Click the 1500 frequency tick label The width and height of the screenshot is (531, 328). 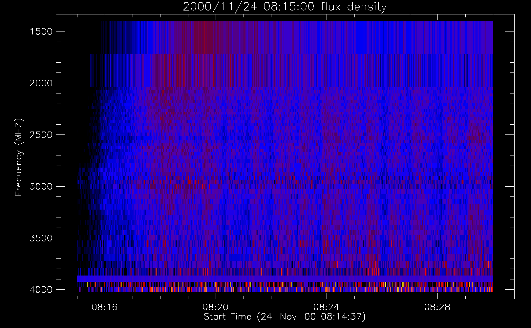tap(41, 31)
